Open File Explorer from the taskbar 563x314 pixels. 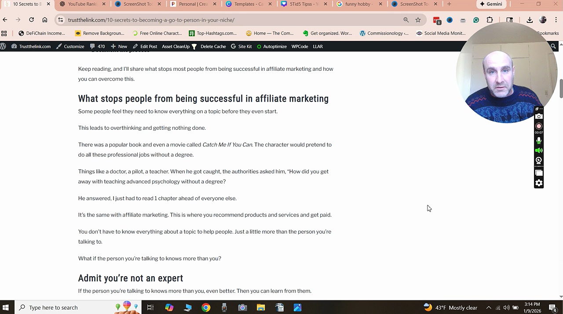point(261,307)
